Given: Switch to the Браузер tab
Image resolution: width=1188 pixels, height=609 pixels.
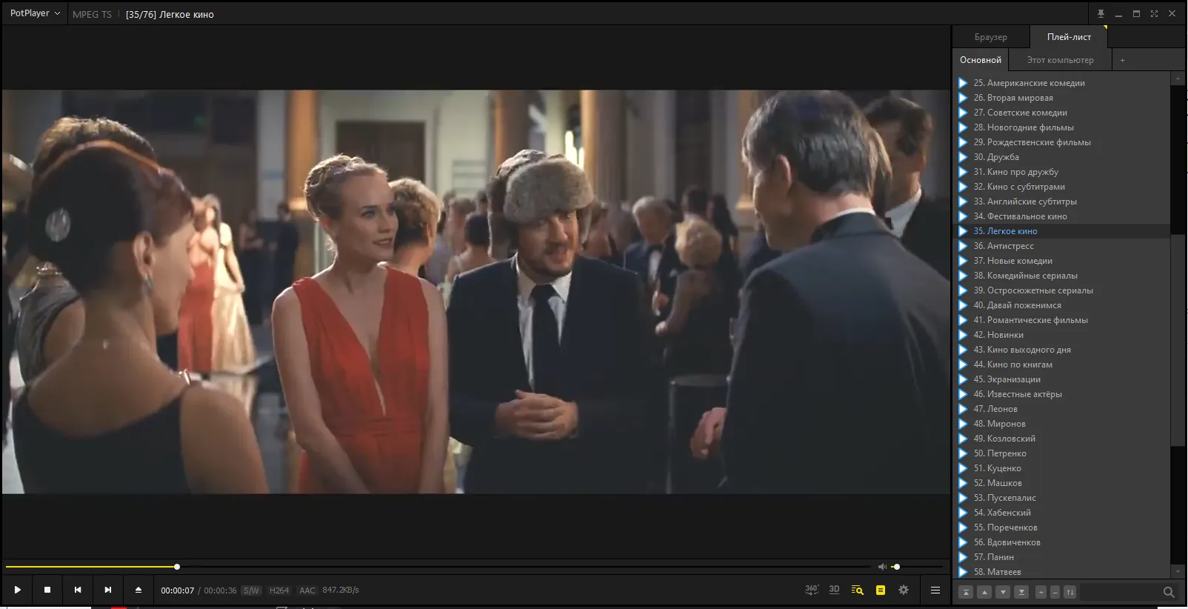Looking at the screenshot, I should point(990,37).
